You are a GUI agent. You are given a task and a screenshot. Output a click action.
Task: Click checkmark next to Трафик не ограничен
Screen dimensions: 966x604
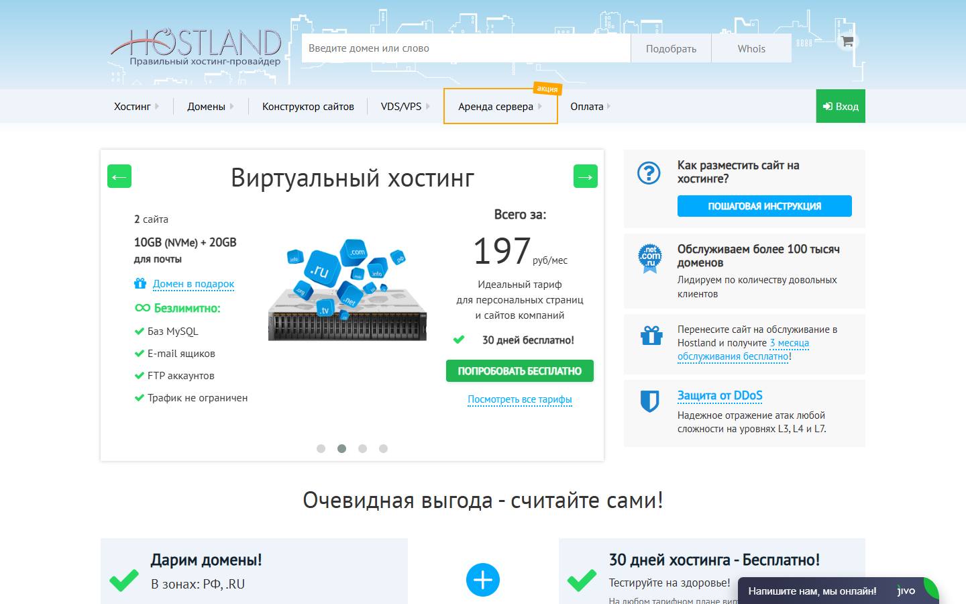click(140, 397)
